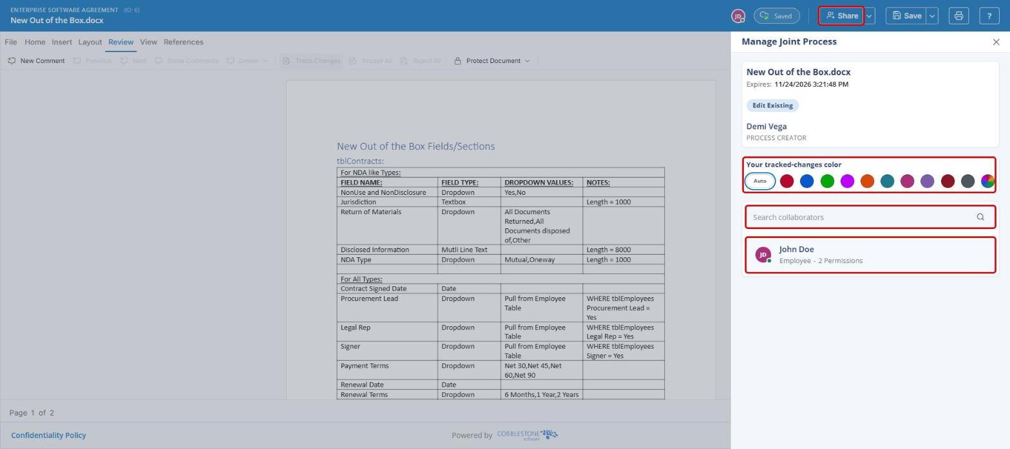
Task: Toggle Show Comments
Action: [186, 60]
